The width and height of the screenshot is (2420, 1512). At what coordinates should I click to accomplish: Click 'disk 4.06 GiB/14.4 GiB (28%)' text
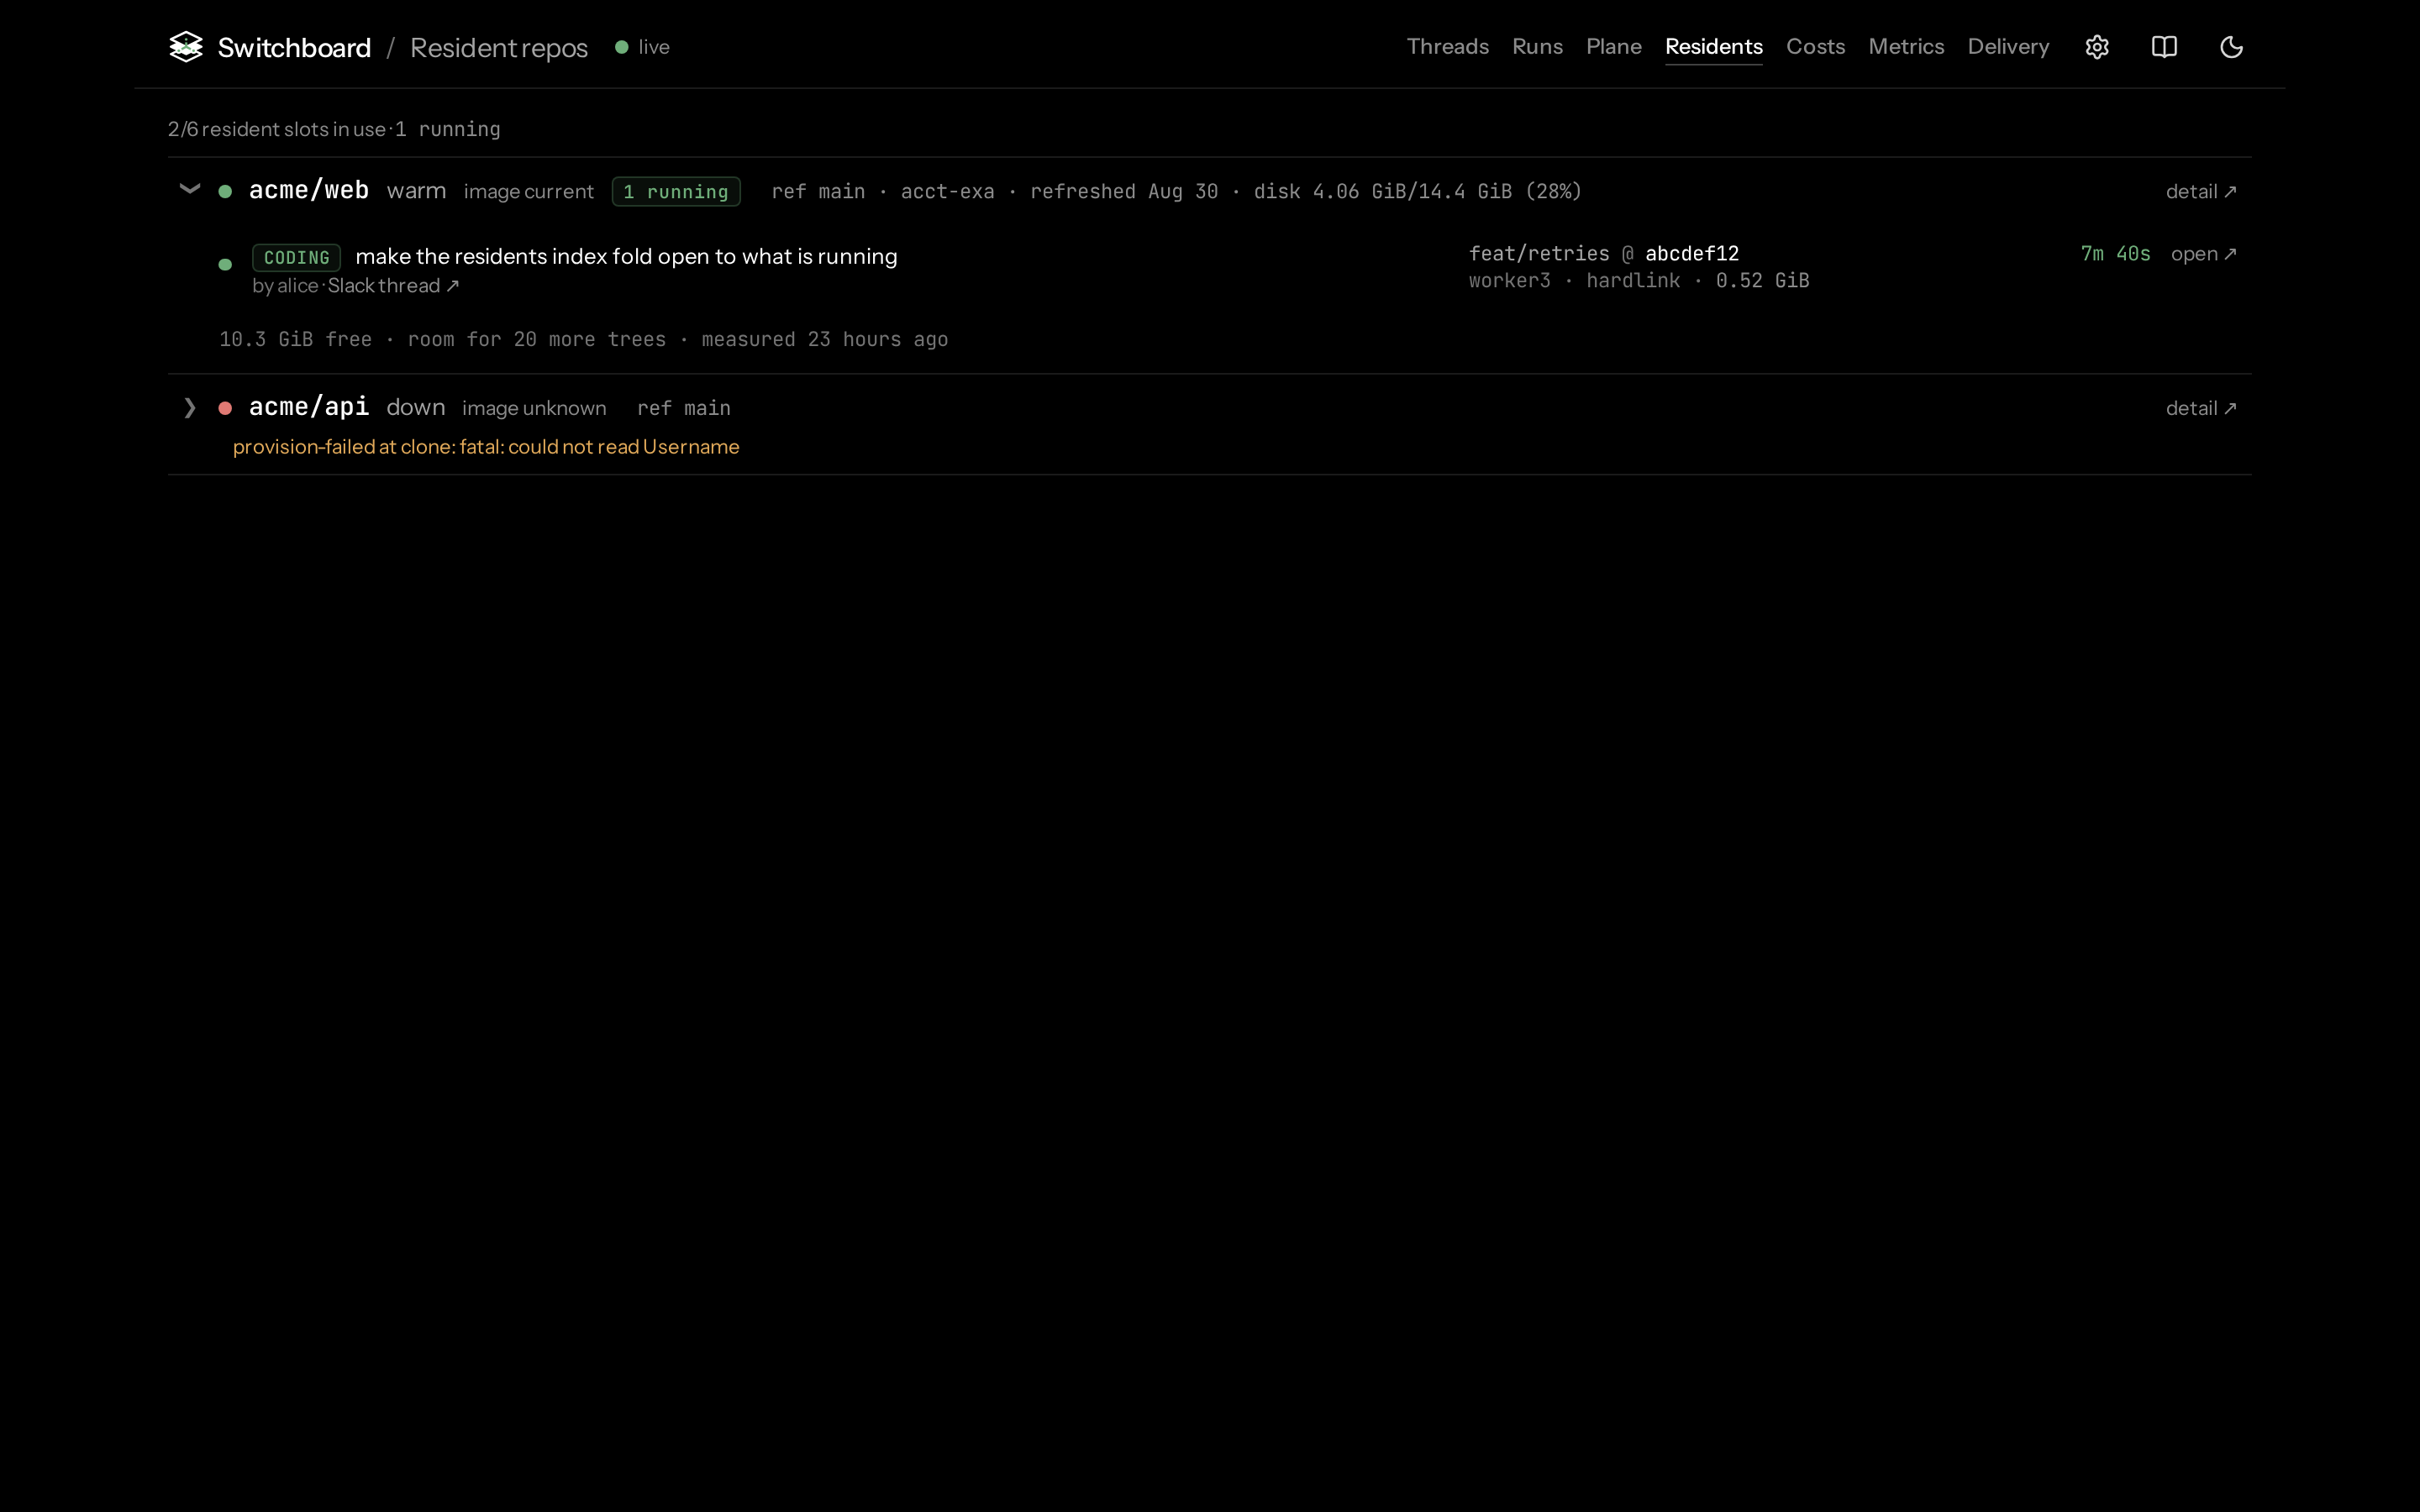point(1417,191)
